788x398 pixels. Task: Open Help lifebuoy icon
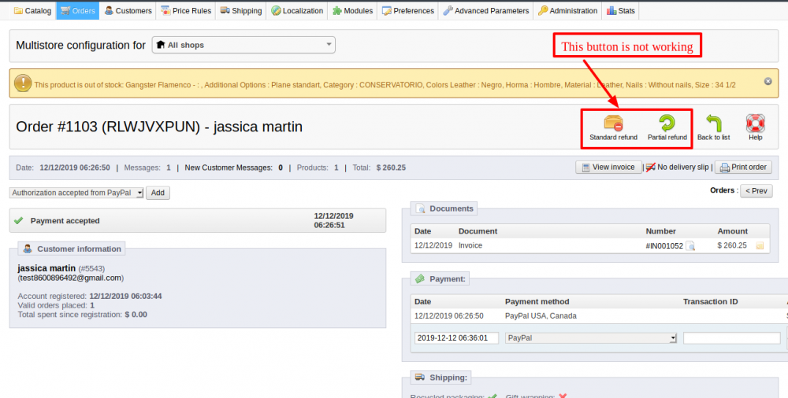pyautogui.click(x=756, y=123)
